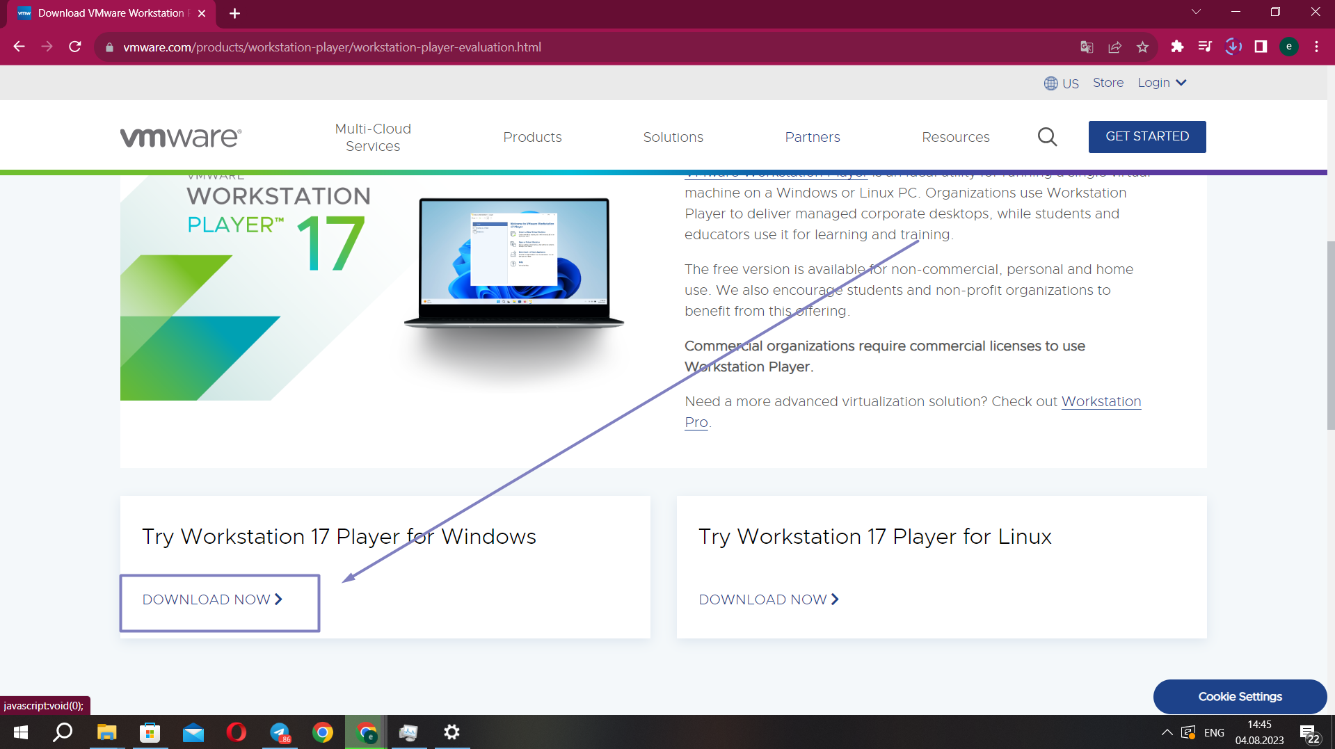
Task: Open a new browser tab
Action: pos(234,13)
